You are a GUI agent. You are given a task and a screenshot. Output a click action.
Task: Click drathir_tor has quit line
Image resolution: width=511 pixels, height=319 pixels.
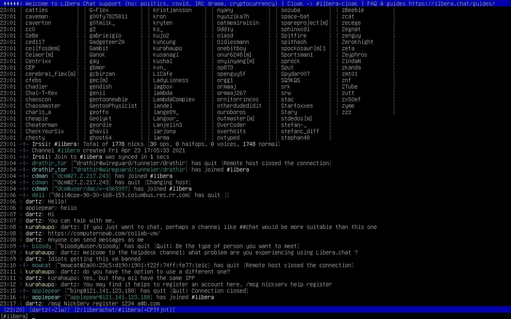pos(166,163)
